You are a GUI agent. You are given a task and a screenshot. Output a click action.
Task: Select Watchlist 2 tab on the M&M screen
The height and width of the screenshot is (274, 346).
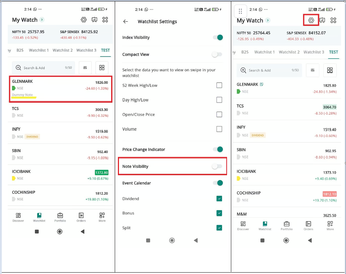click(x=289, y=52)
